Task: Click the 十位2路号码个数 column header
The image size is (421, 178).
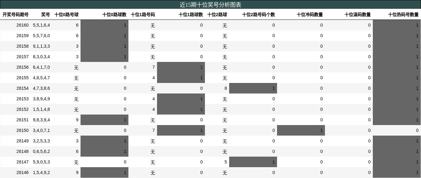Action: coord(258,15)
